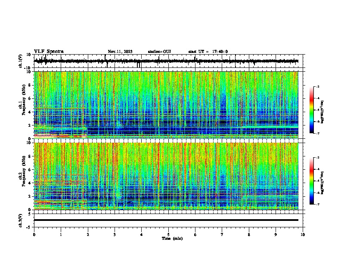Click the "-3" label on ch.2 color bar
The height and width of the screenshot is (263, 341).
[317, 158]
